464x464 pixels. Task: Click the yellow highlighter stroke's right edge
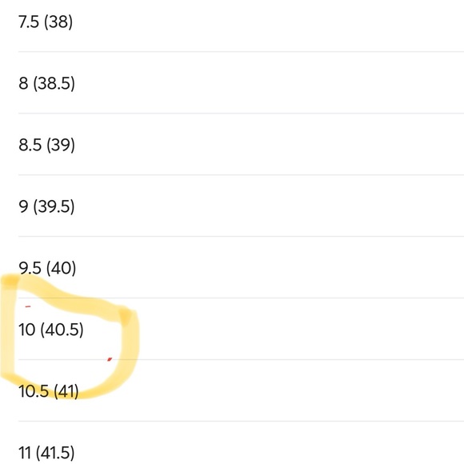130,343
